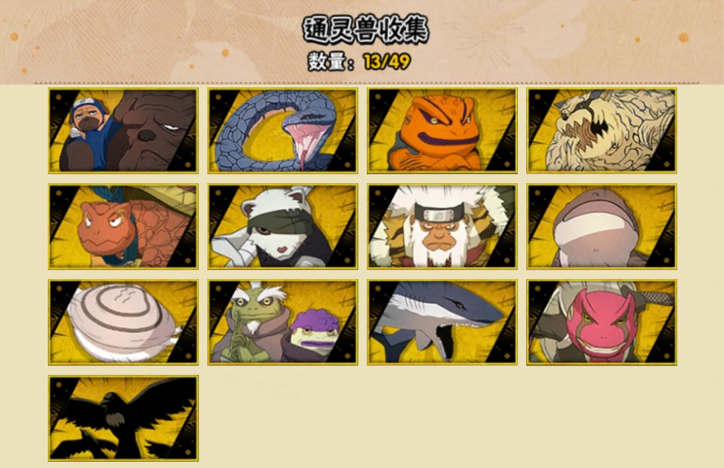Choose the giant spiral clam card
This screenshot has height=468, width=724.
(x=123, y=322)
